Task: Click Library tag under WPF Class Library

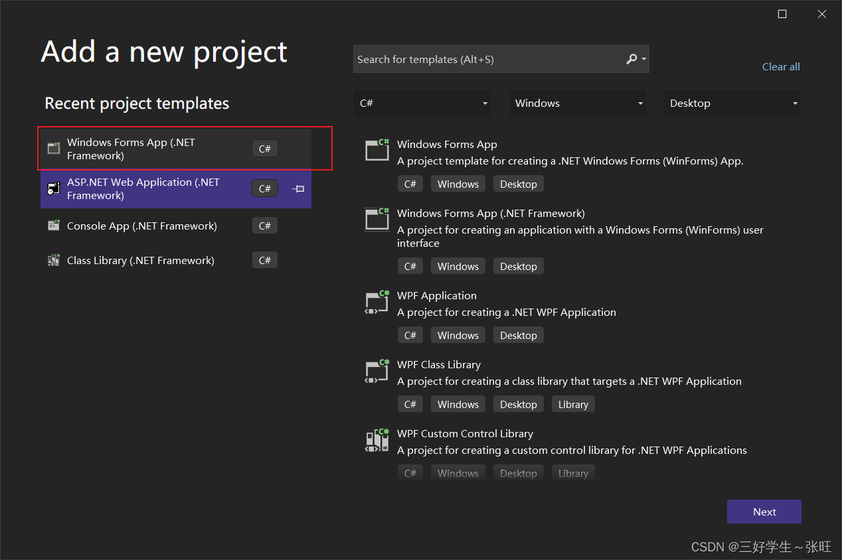Action: coord(573,404)
